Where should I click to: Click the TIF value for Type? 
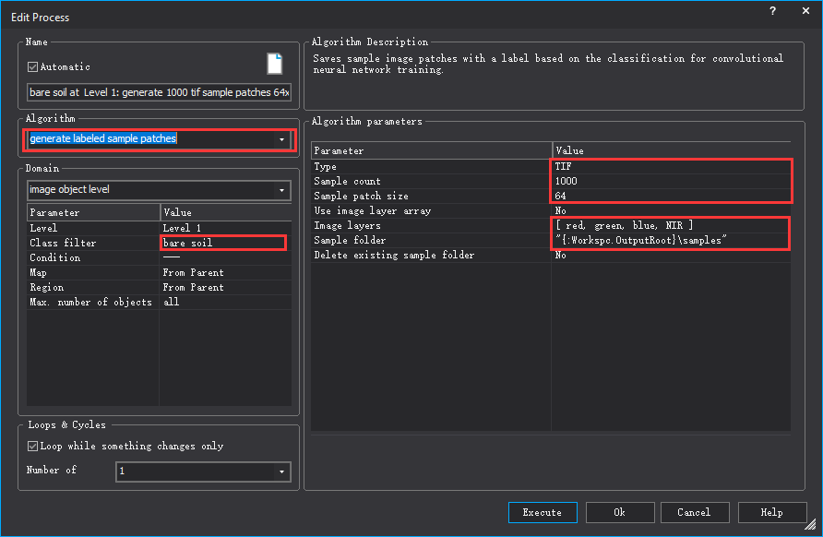[671, 166]
